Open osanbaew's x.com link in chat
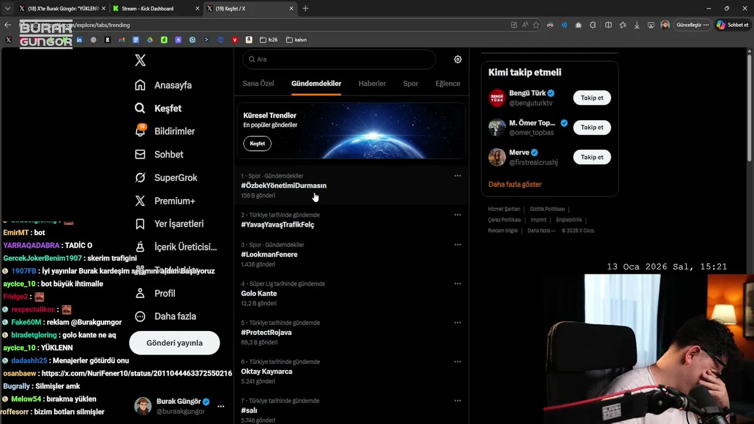The width and height of the screenshot is (754, 424). 137,373
